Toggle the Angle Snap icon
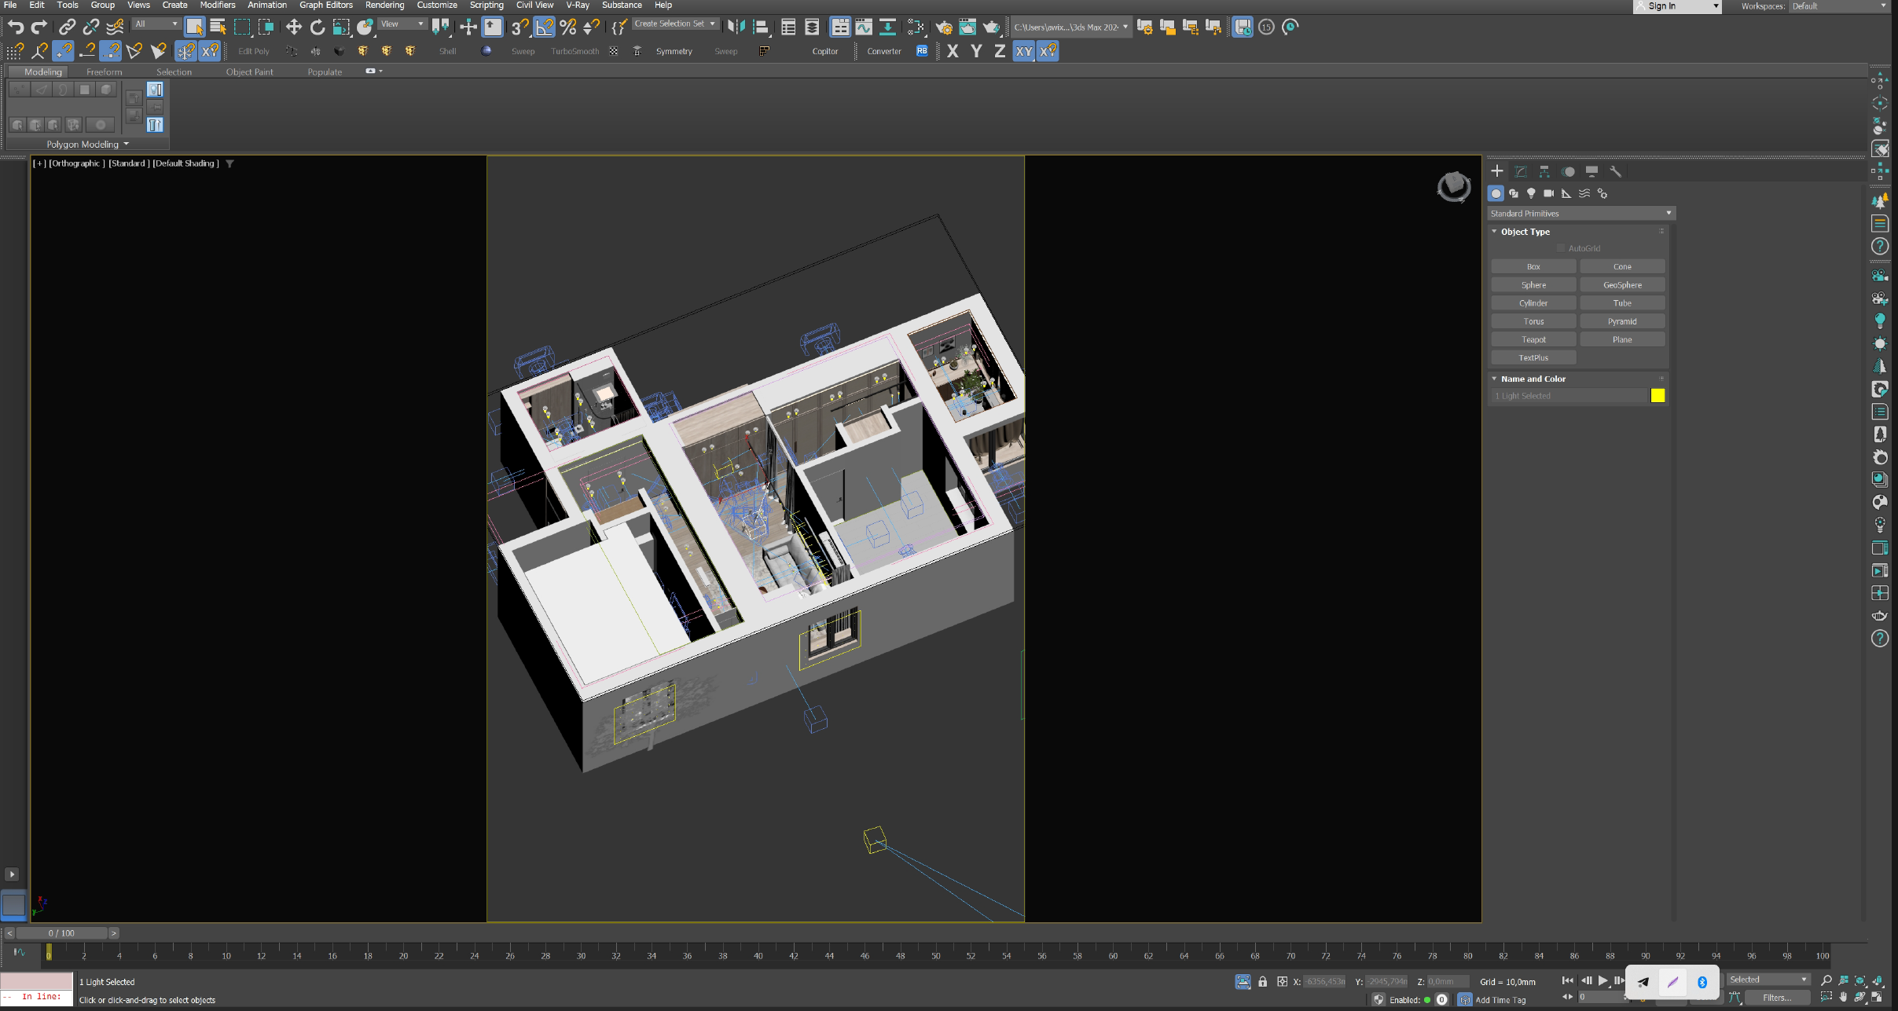 [x=544, y=27]
